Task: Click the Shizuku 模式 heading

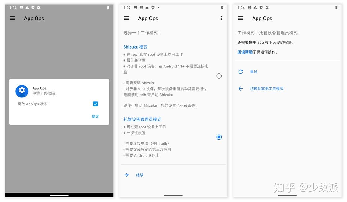Action: 135,47
